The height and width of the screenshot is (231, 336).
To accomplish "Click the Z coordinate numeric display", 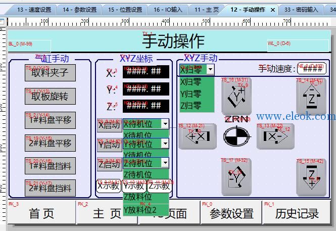I will point(146,106).
